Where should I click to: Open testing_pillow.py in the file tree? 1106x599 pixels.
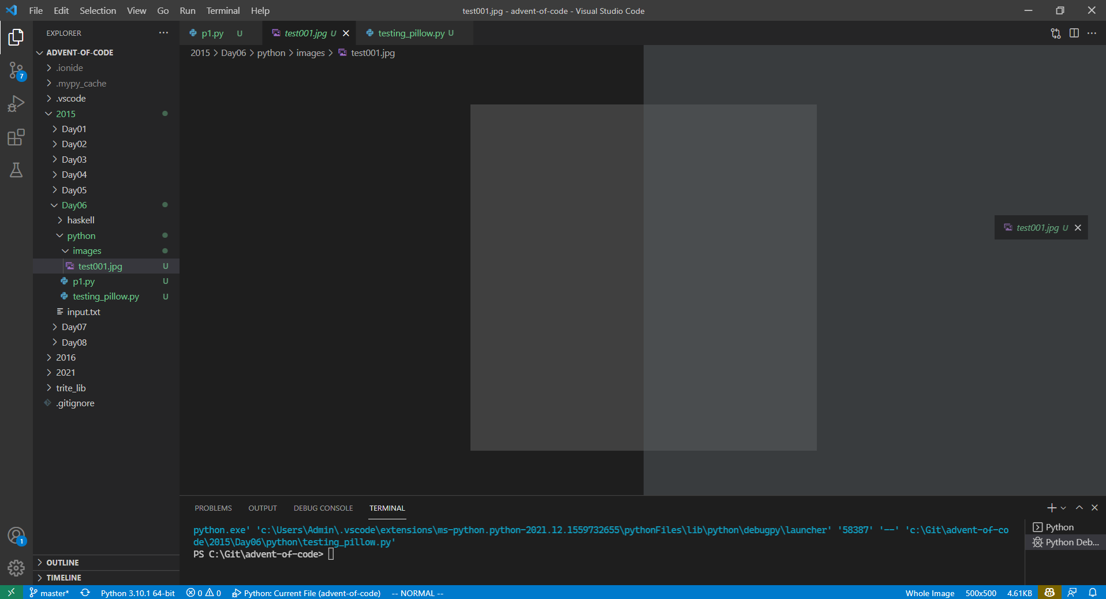(x=106, y=297)
